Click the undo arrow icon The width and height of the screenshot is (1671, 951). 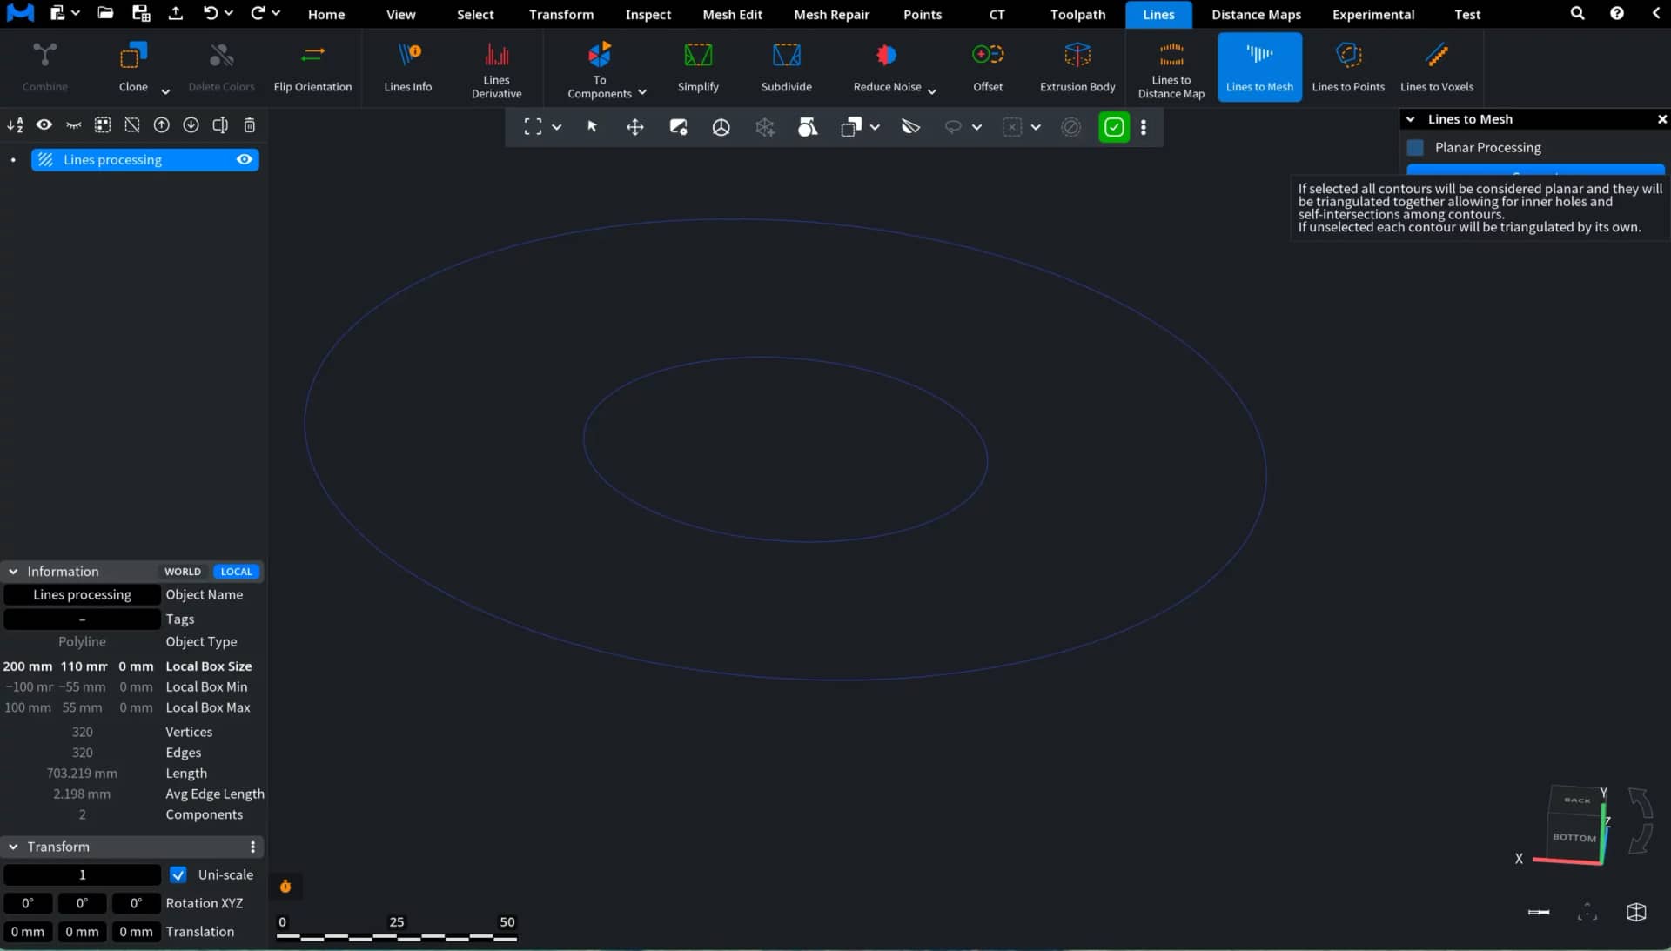click(x=211, y=13)
